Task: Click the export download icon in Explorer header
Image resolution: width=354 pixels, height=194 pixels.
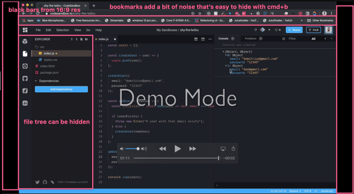Action: click(x=72, y=39)
